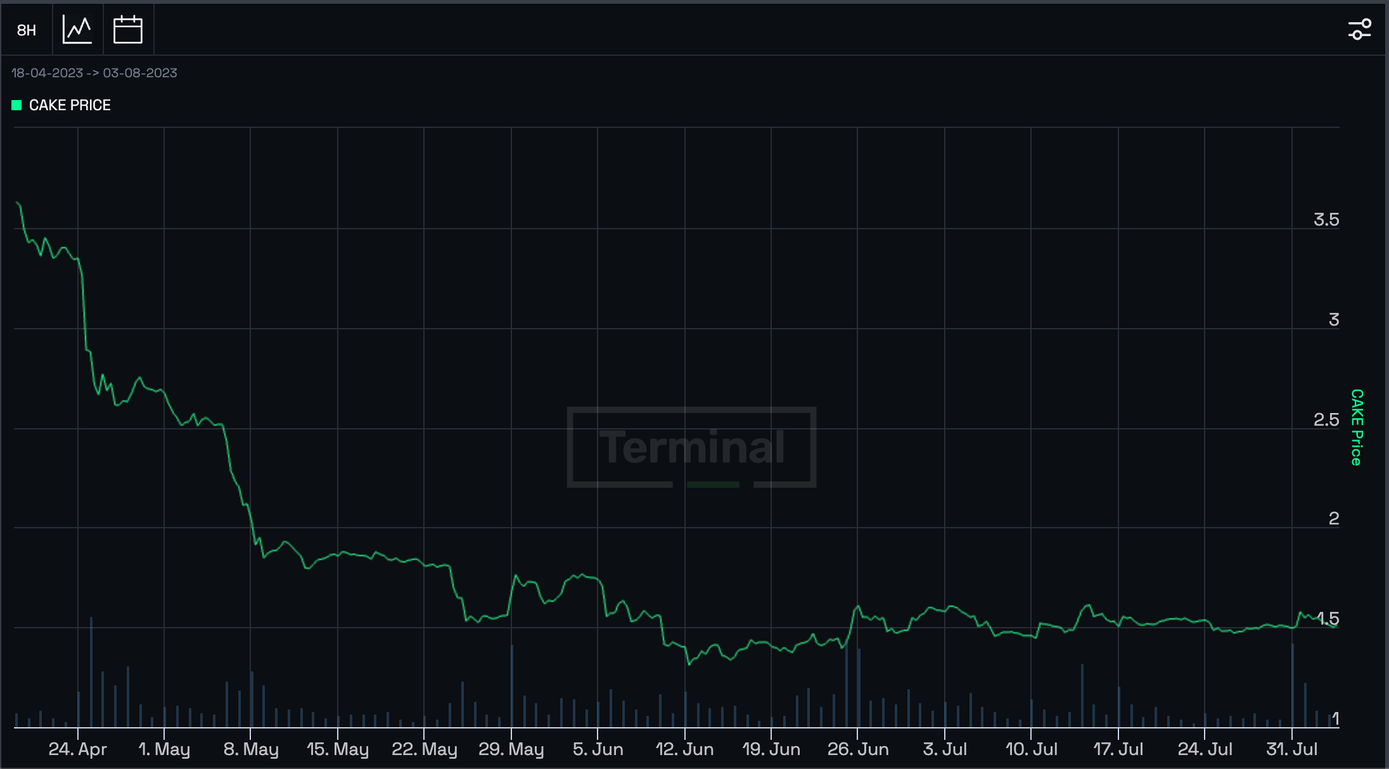1389x769 pixels.
Task: Click the 2.5 y-axis value
Action: click(1326, 419)
